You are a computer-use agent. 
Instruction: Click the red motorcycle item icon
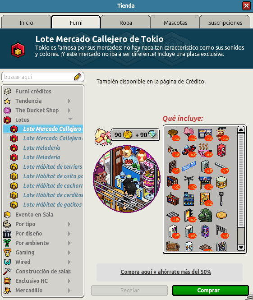pos(189,150)
